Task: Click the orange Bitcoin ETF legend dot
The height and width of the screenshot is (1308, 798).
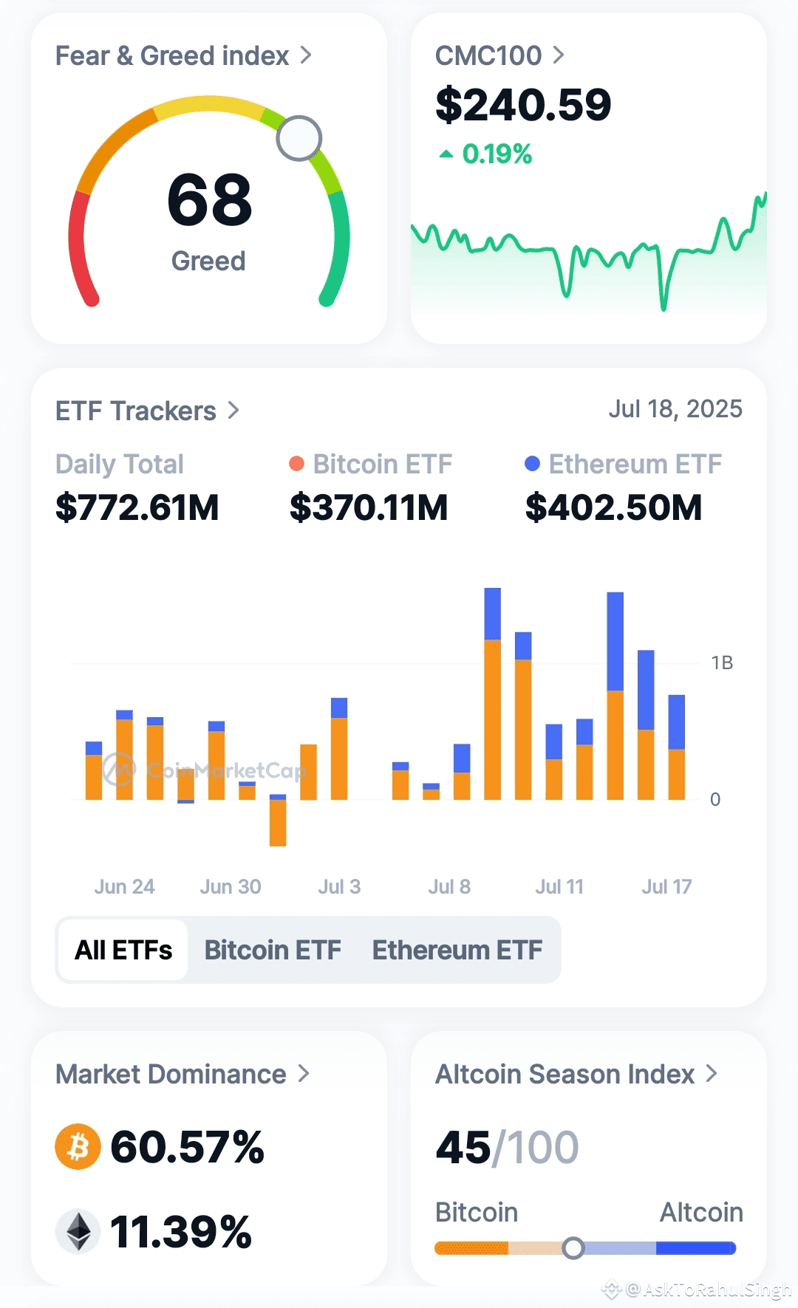Action: pos(296,464)
